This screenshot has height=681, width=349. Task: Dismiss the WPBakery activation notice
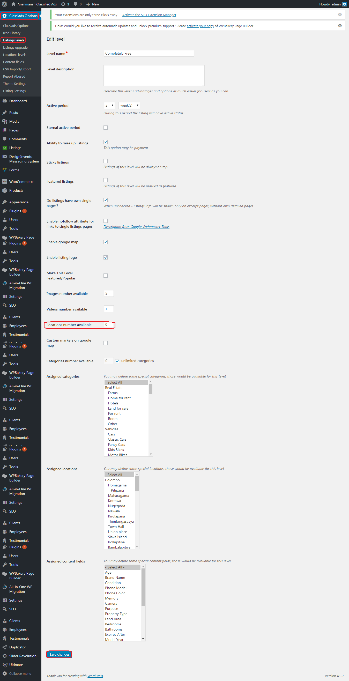340,26
